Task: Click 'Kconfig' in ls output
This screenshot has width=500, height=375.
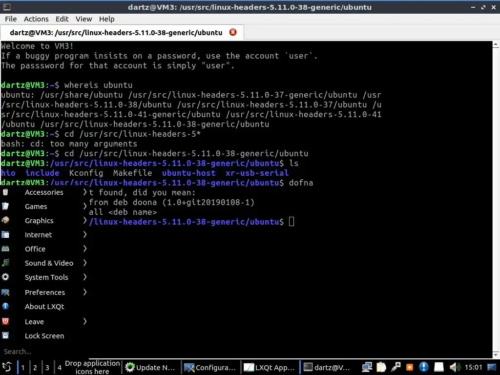Action: [86, 173]
